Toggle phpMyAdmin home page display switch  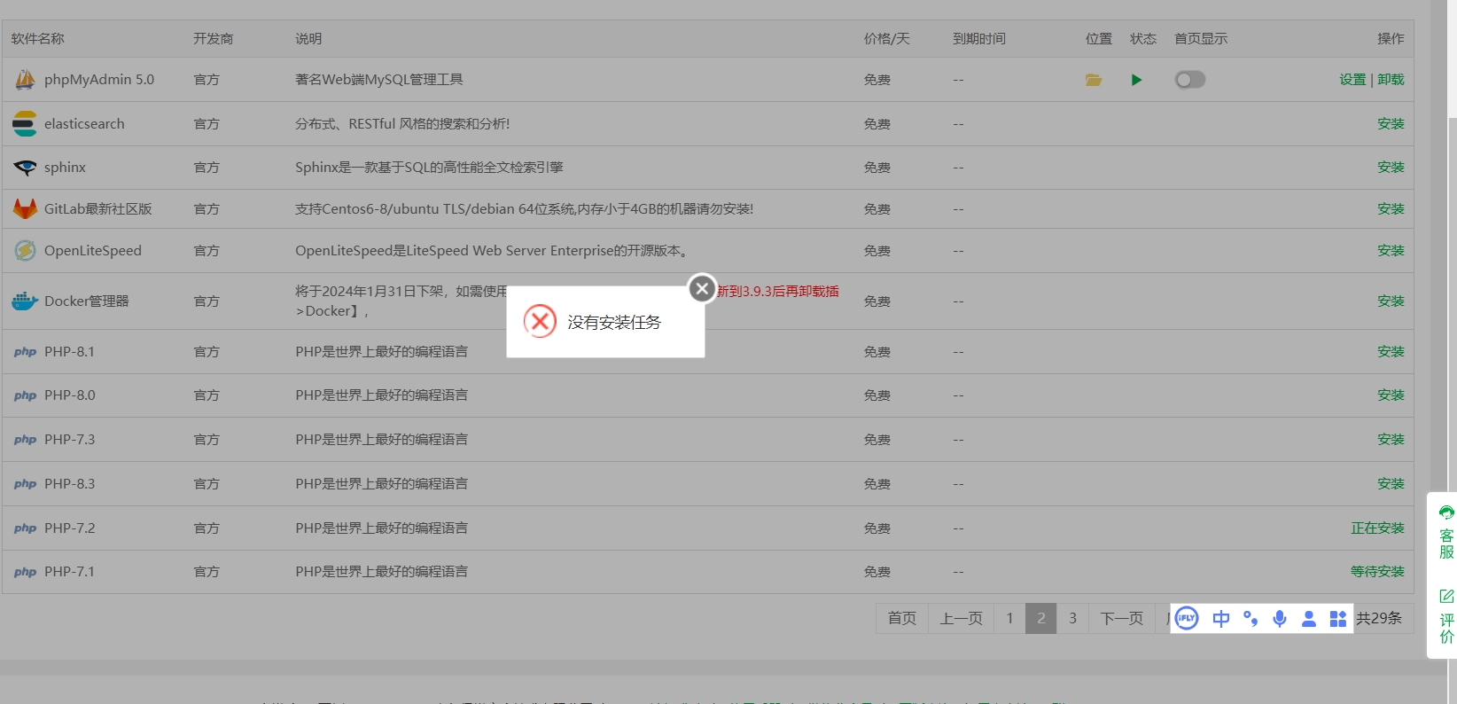[x=1190, y=80]
